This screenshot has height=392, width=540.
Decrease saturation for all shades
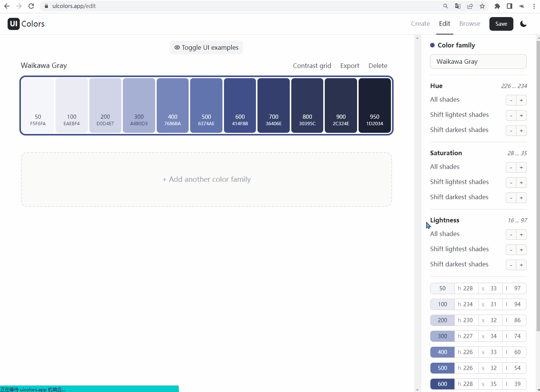pyautogui.click(x=511, y=167)
